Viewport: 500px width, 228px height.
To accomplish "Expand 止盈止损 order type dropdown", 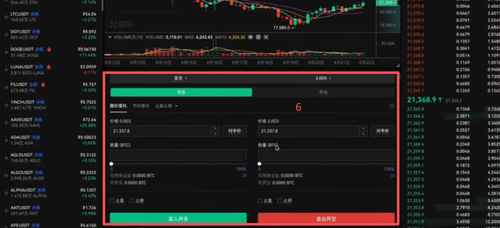I will click(166, 106).
